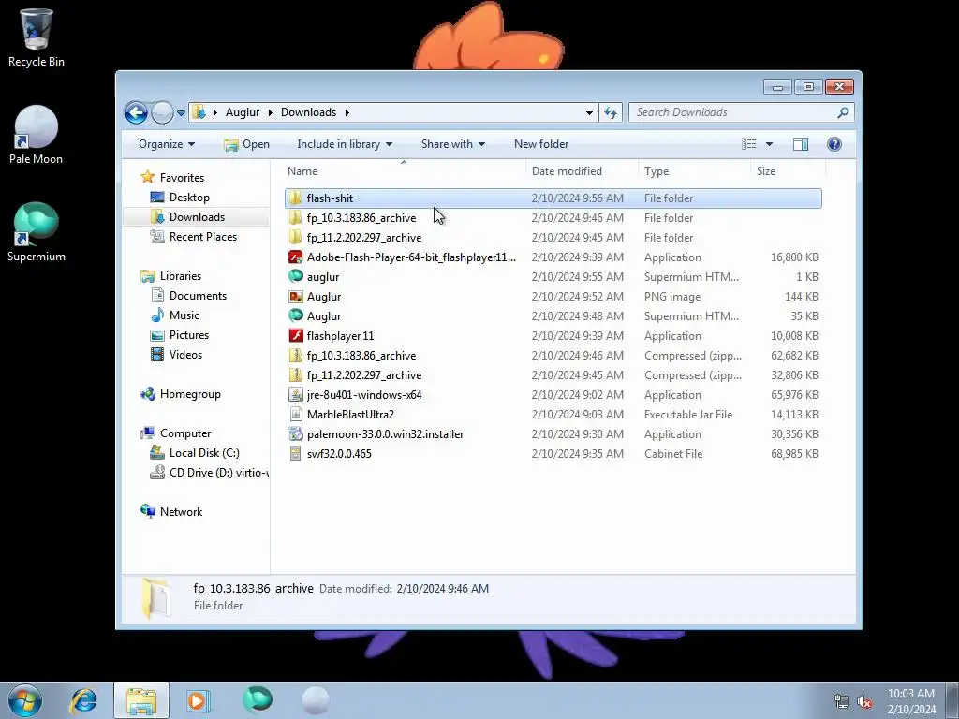This screenshot has height=719, width=959.
Task: Select the palemoon-33.0.0.win32.installer icon
Action: coord(295,434)
